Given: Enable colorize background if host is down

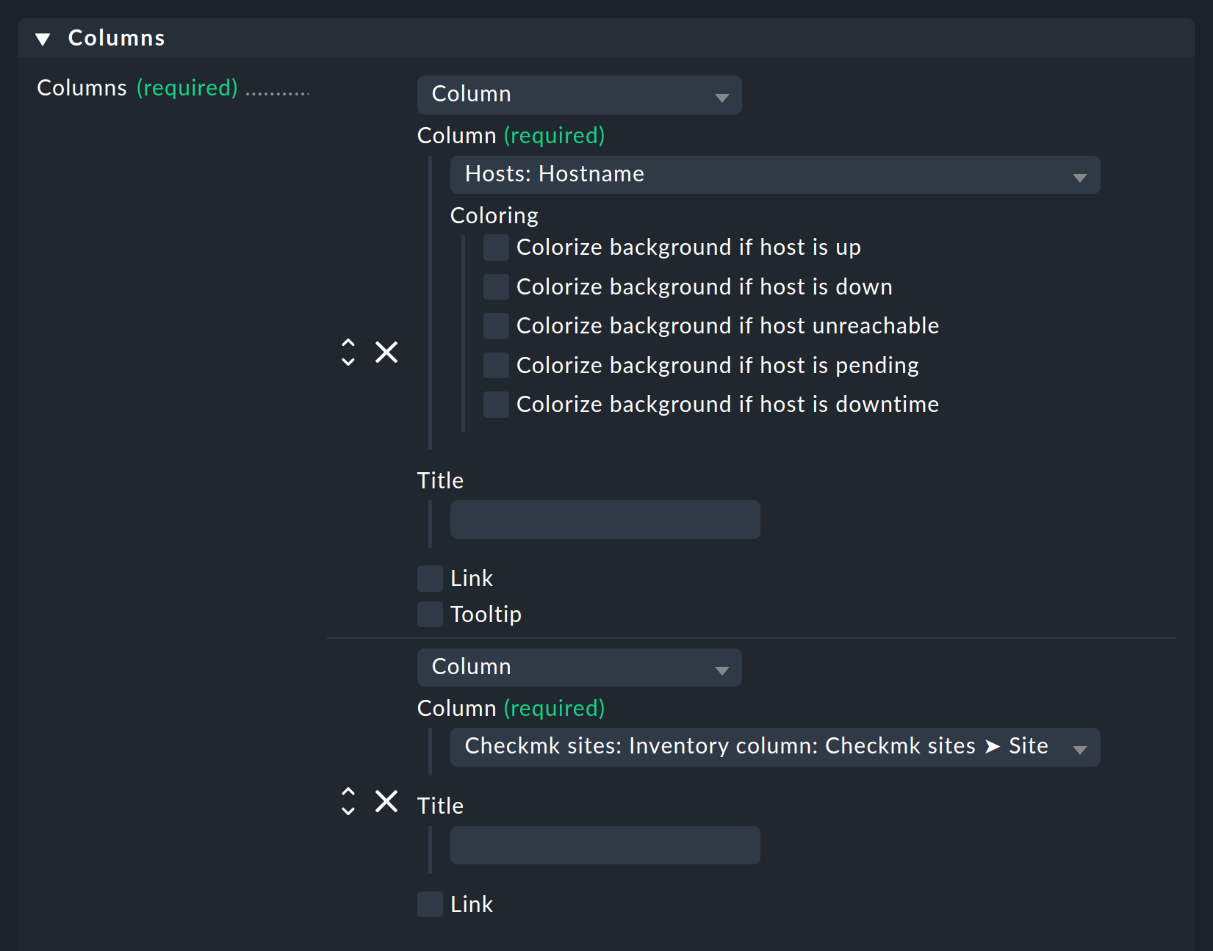Looking at the screenshot, I should [496, 286].
